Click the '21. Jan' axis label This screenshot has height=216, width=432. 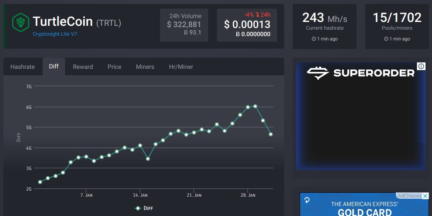tap(194, 195)
